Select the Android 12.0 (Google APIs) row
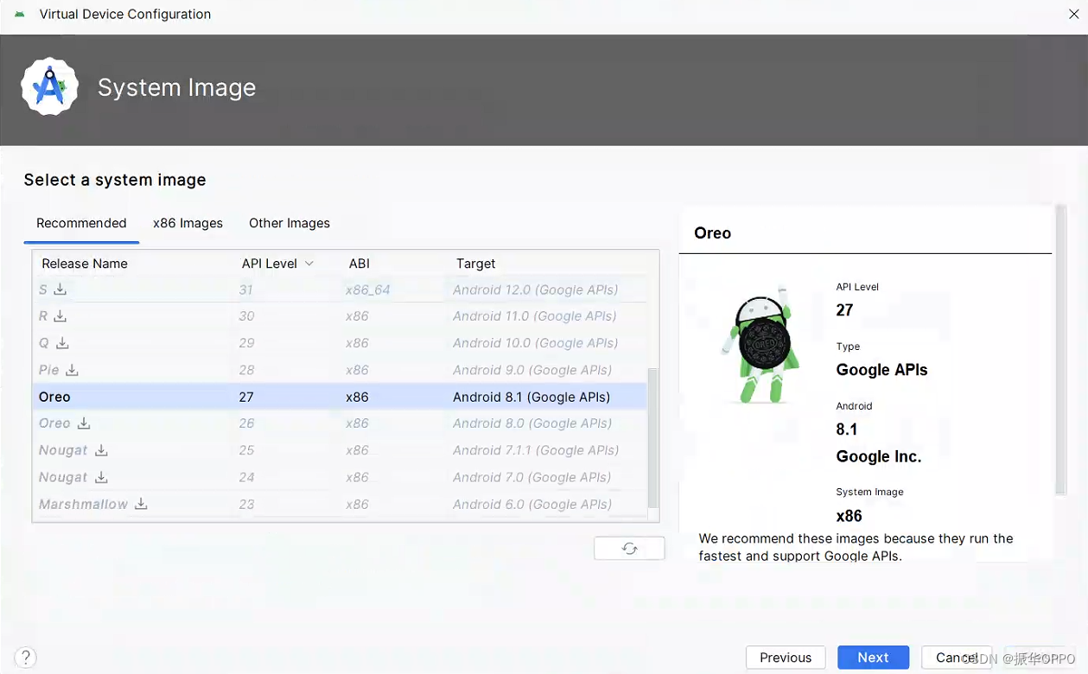Image resolution: width=1088 pixels, height=674 pixels. point(340,289)
